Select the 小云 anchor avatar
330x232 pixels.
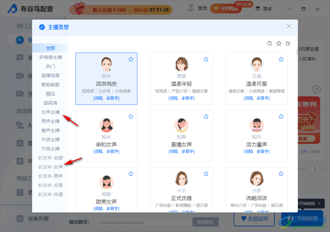(x=181, y=179)
